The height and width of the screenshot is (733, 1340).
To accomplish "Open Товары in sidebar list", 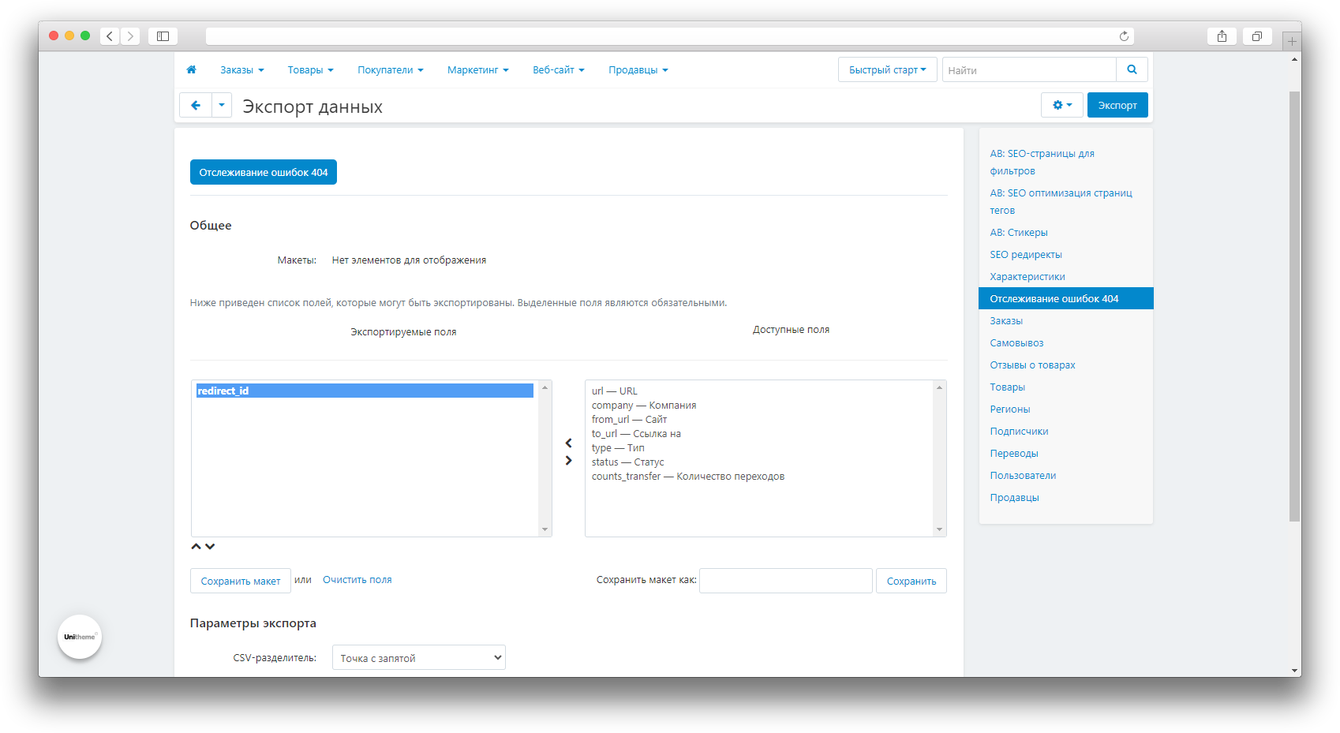I will [x=1008, y=387].
